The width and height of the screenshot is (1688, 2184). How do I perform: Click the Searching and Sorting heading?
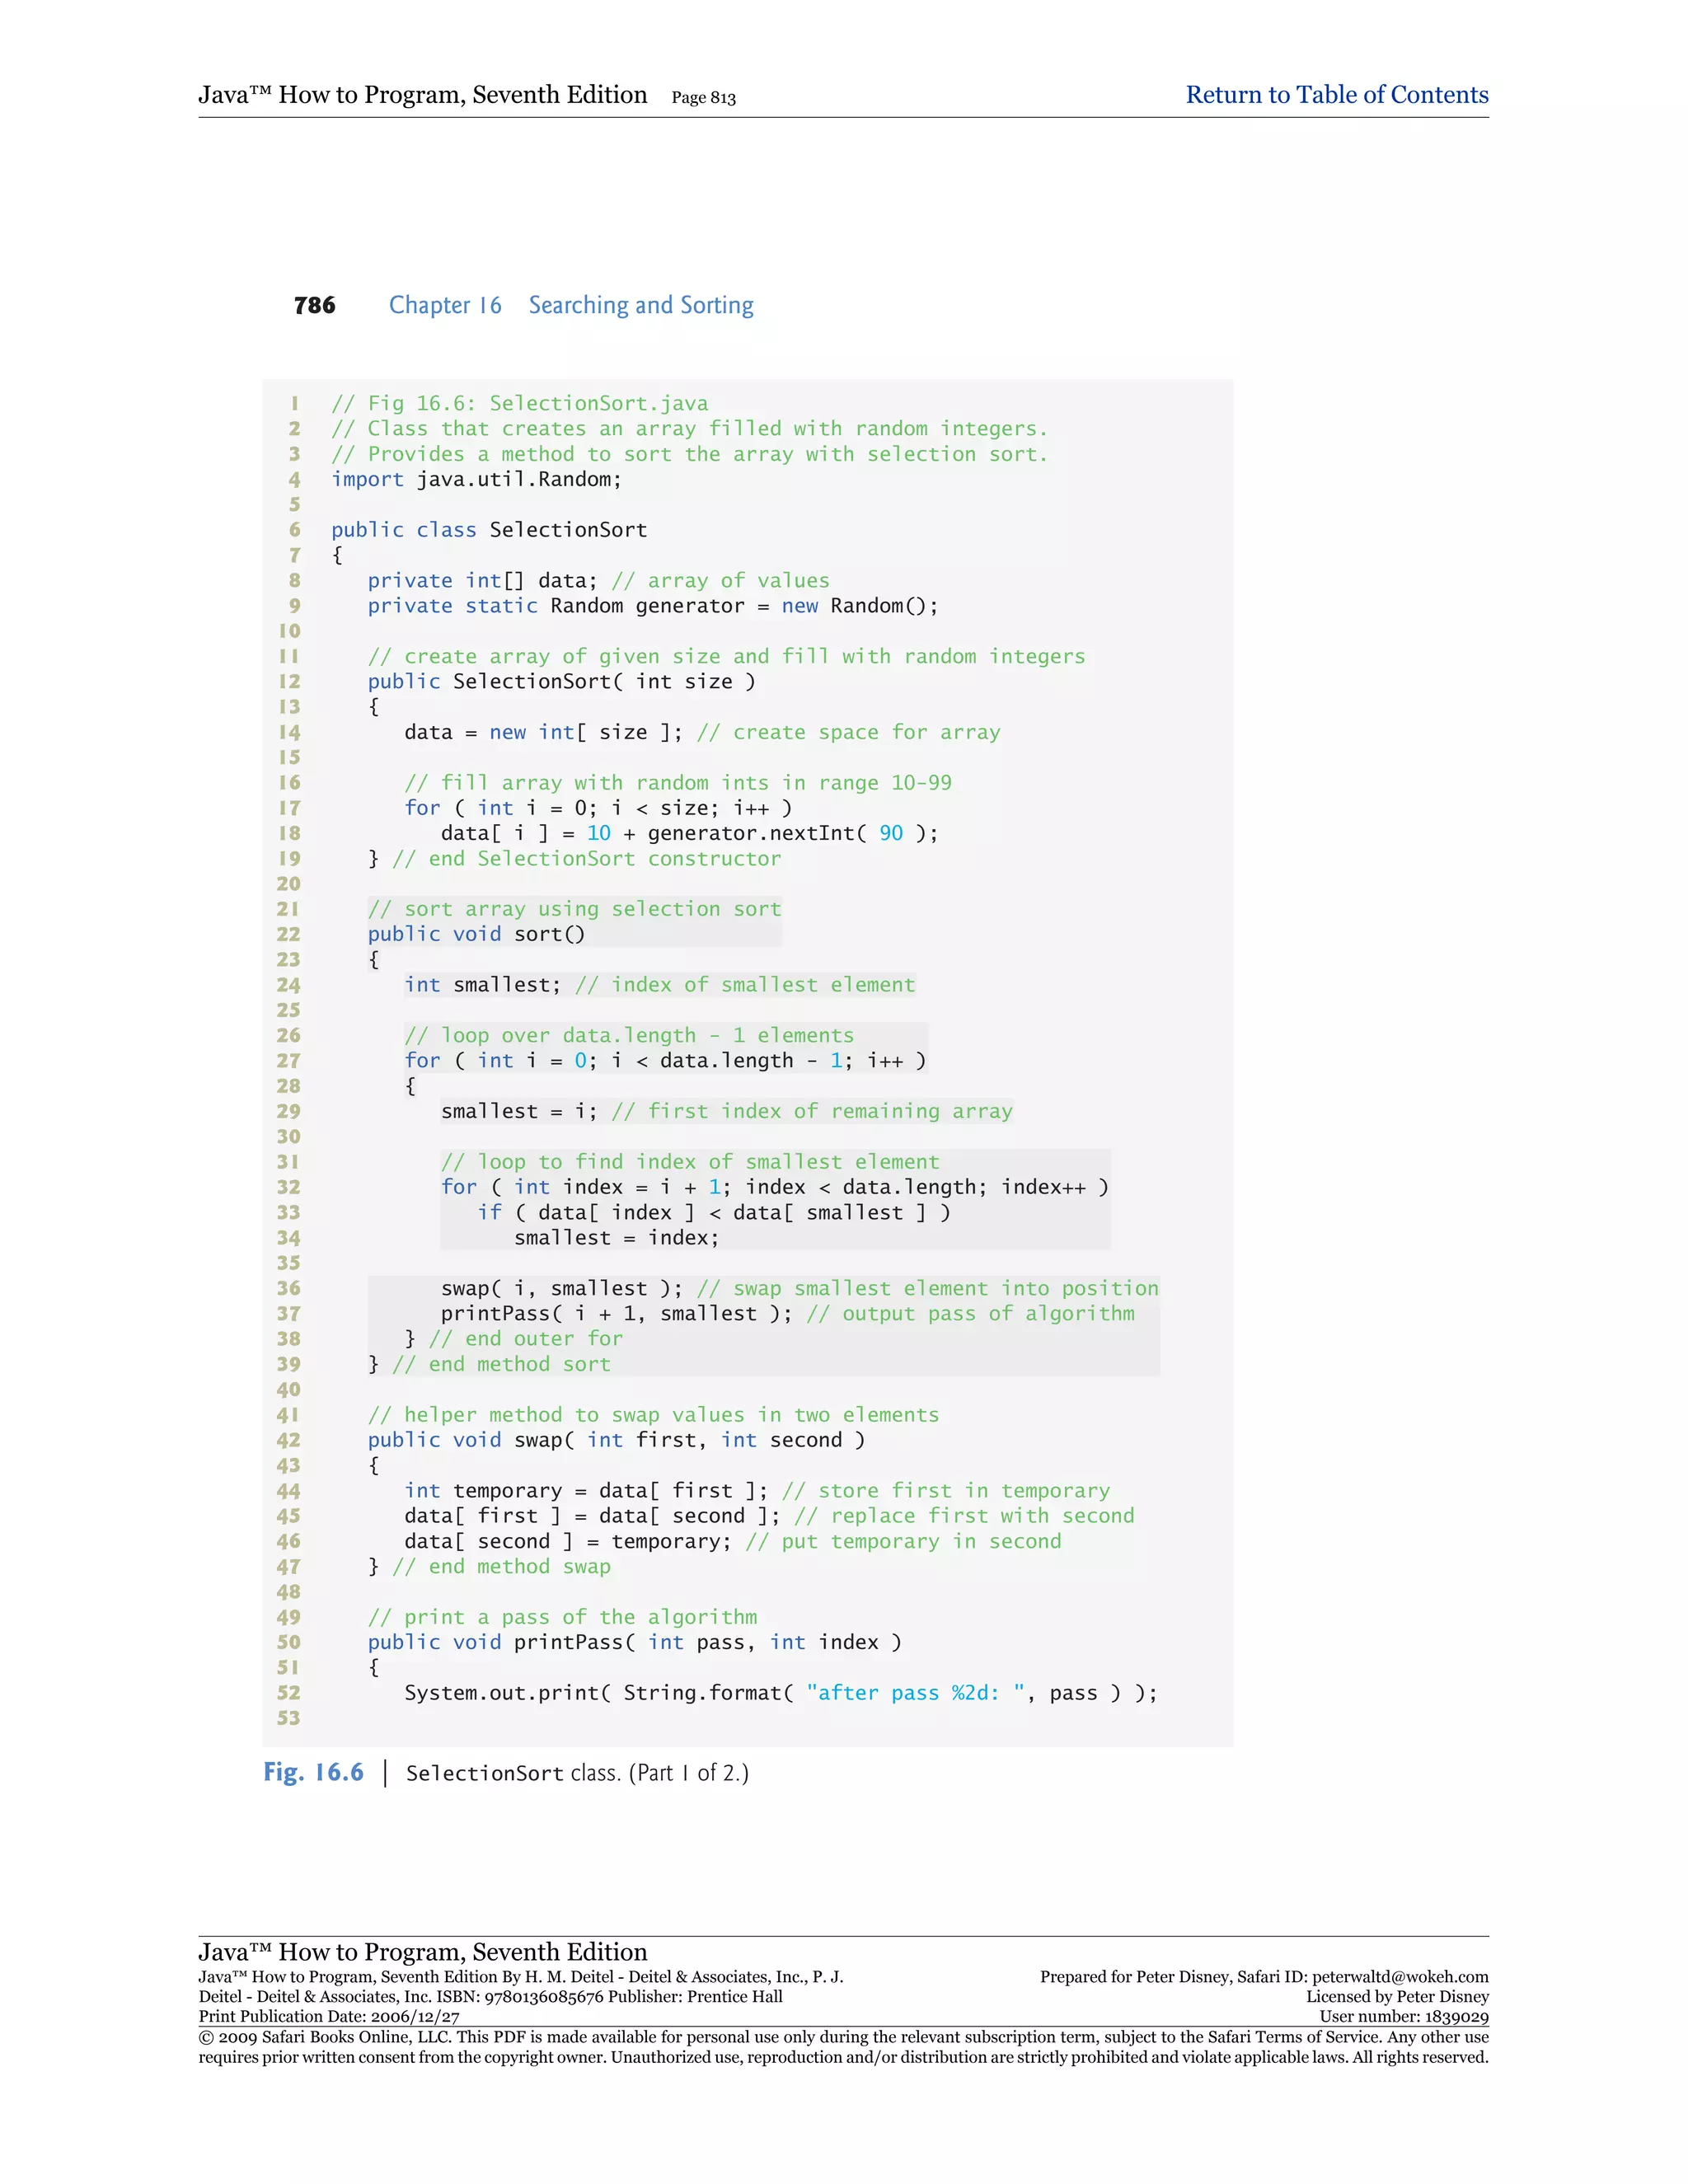640,305
